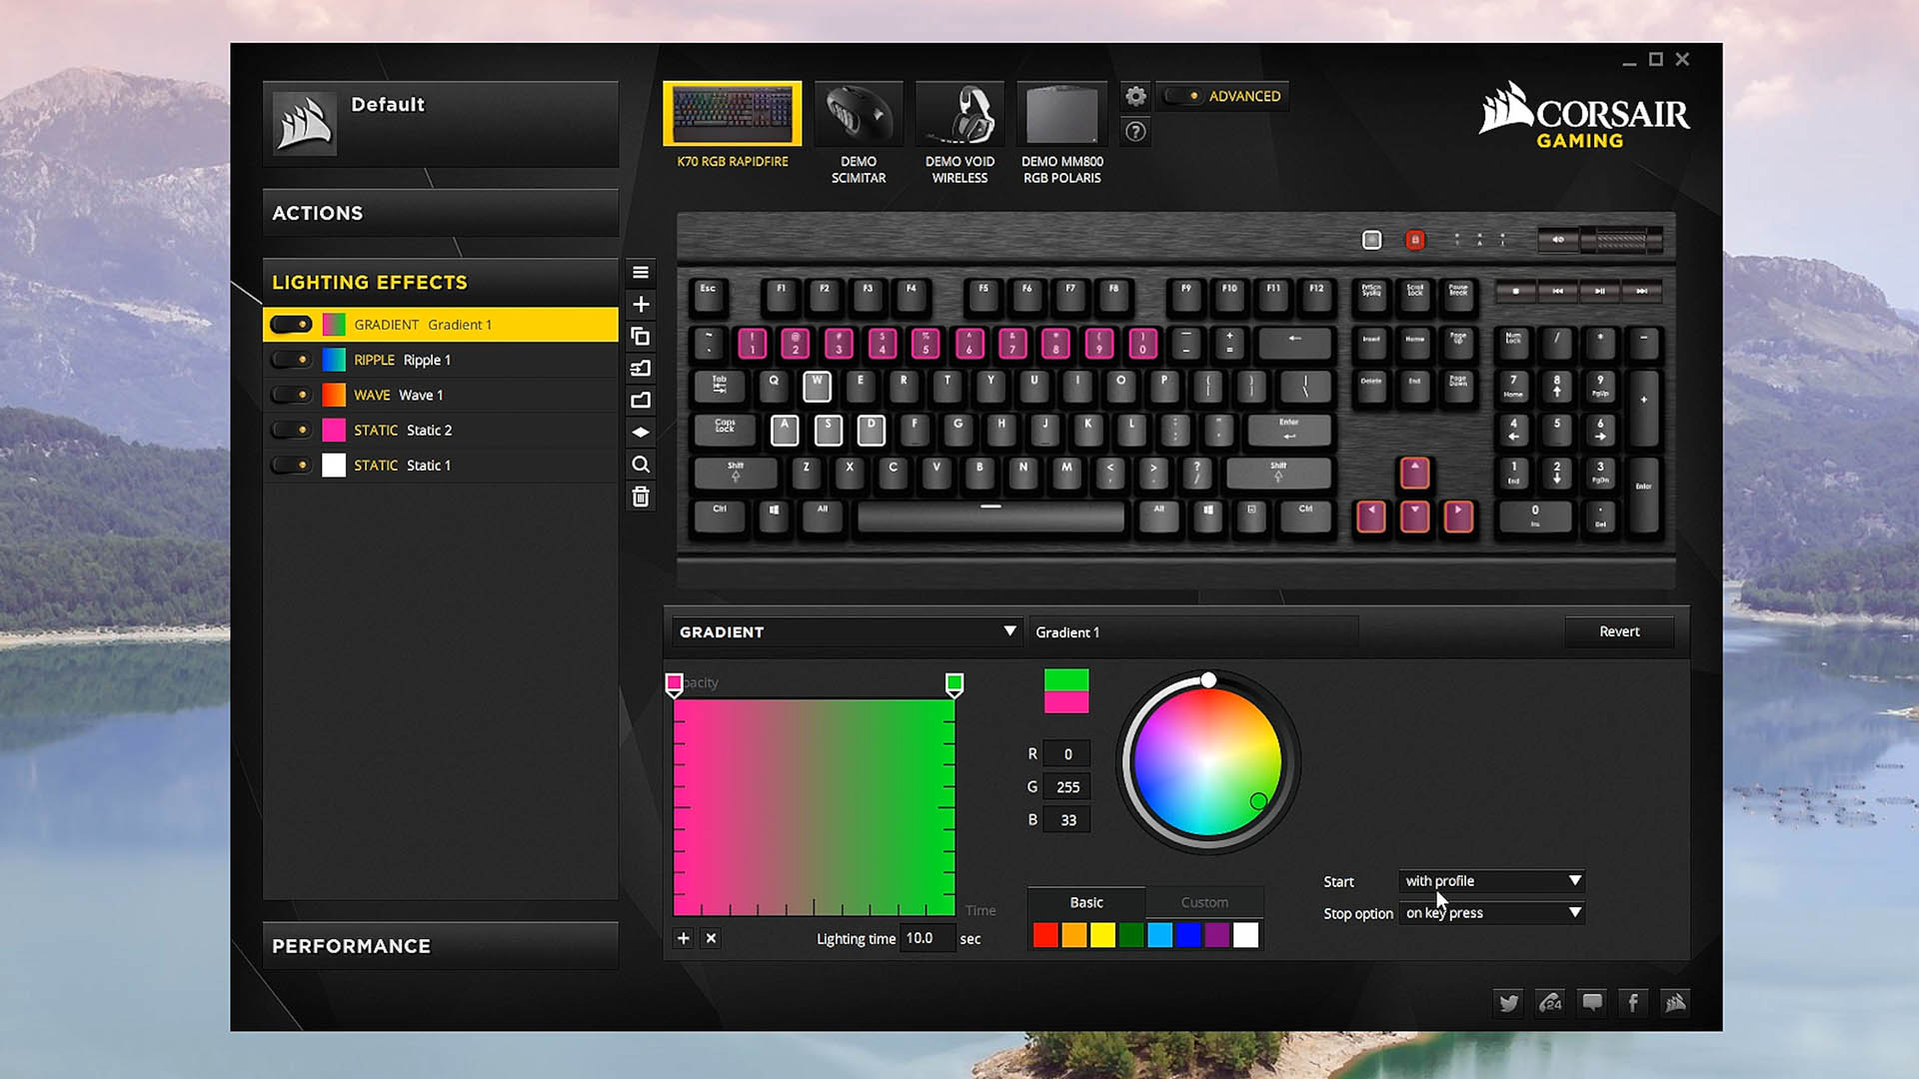Viewport: 1919px width, 1079px height.
Task: Select the Static 2 lighting effect row
Action: pyautogui.click(x=440, y=430)
